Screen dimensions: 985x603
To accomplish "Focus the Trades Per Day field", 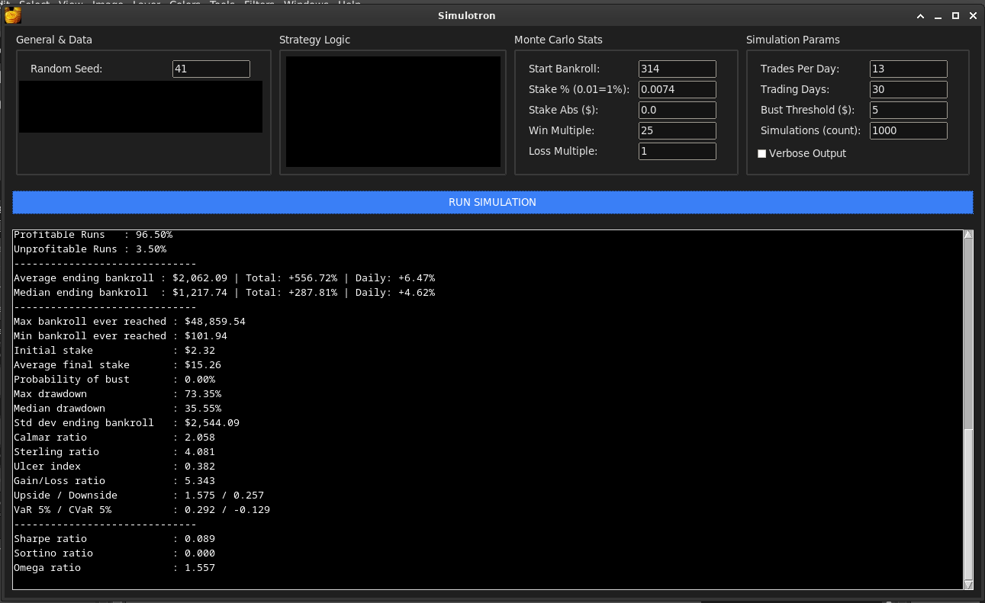I will tap(908, 69).
